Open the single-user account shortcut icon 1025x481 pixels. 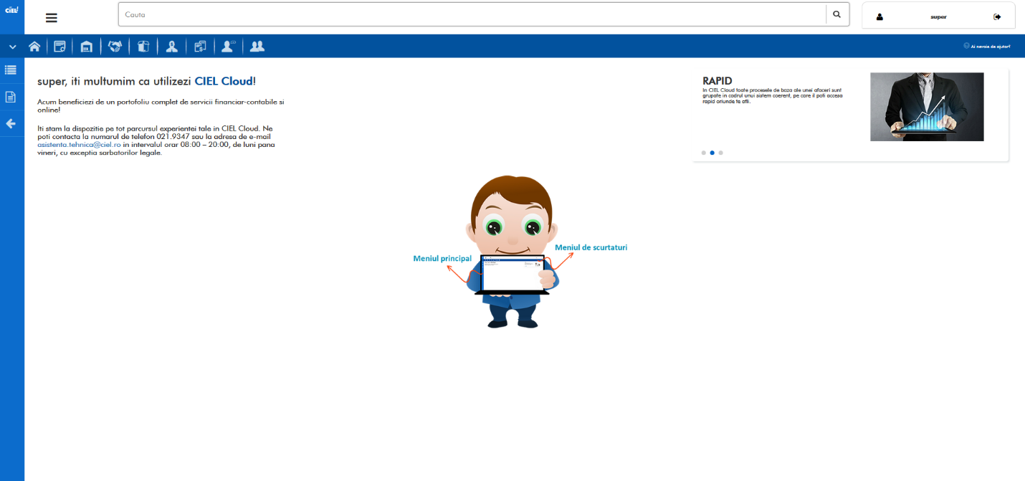pos(228,47)
